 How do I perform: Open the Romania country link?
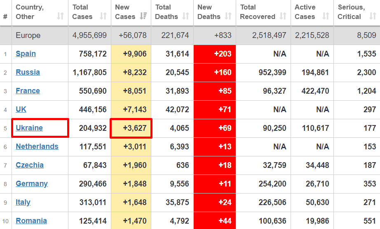pos(31,221)
